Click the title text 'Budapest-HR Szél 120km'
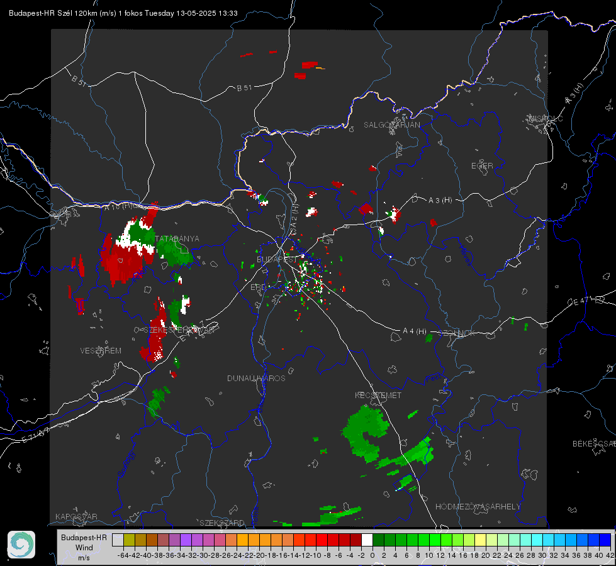Screen dimensions: 616x566 coord(53,13)
